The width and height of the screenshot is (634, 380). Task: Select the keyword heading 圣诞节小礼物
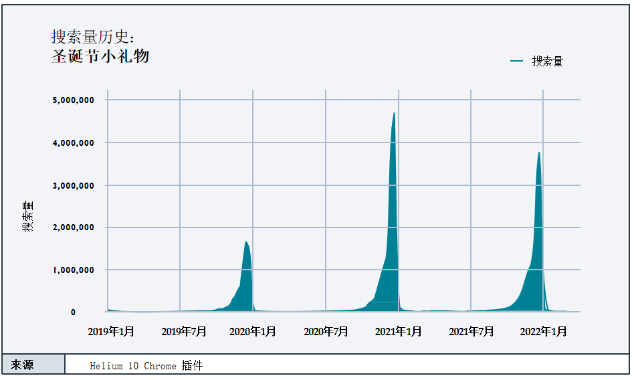[100, 56]
